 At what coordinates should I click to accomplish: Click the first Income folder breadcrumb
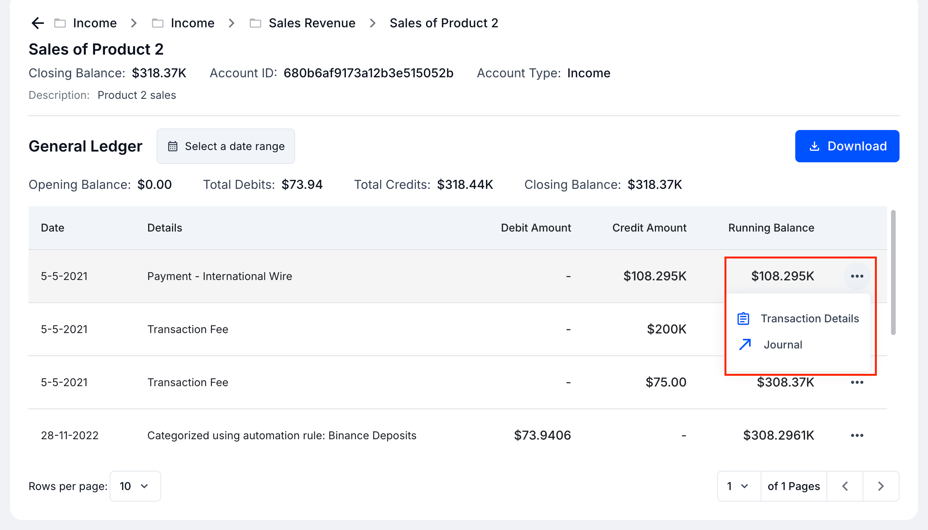[94, 23]
